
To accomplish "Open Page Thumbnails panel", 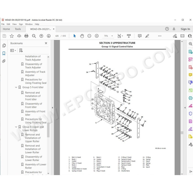I will [x=4, y=45].
